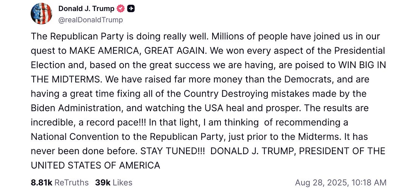This screenshot has height=190, width=416.
Task: Click the 10:18 AM time text
Action: pos(368,182)
